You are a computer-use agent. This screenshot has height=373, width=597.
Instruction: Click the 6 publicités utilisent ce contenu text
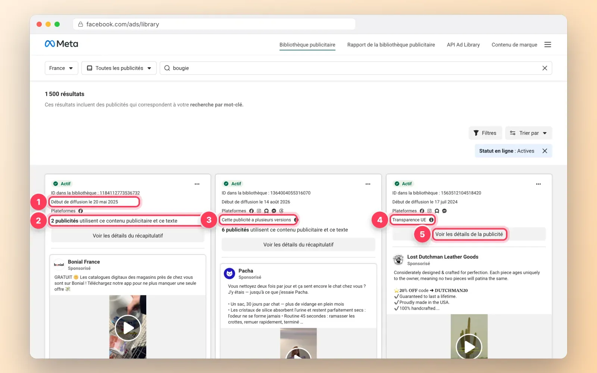(285, 230)
